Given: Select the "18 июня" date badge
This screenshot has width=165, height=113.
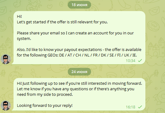Looking at the screenshot, I should coord(79,5).
